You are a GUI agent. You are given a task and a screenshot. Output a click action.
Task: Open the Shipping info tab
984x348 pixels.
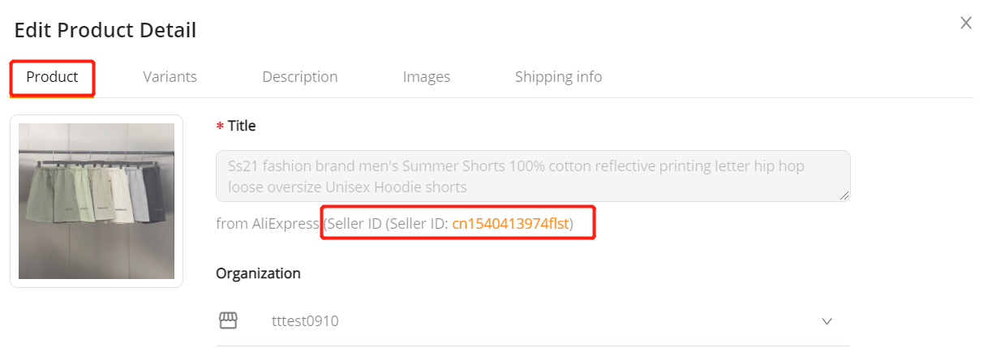[x=558, y=77]
